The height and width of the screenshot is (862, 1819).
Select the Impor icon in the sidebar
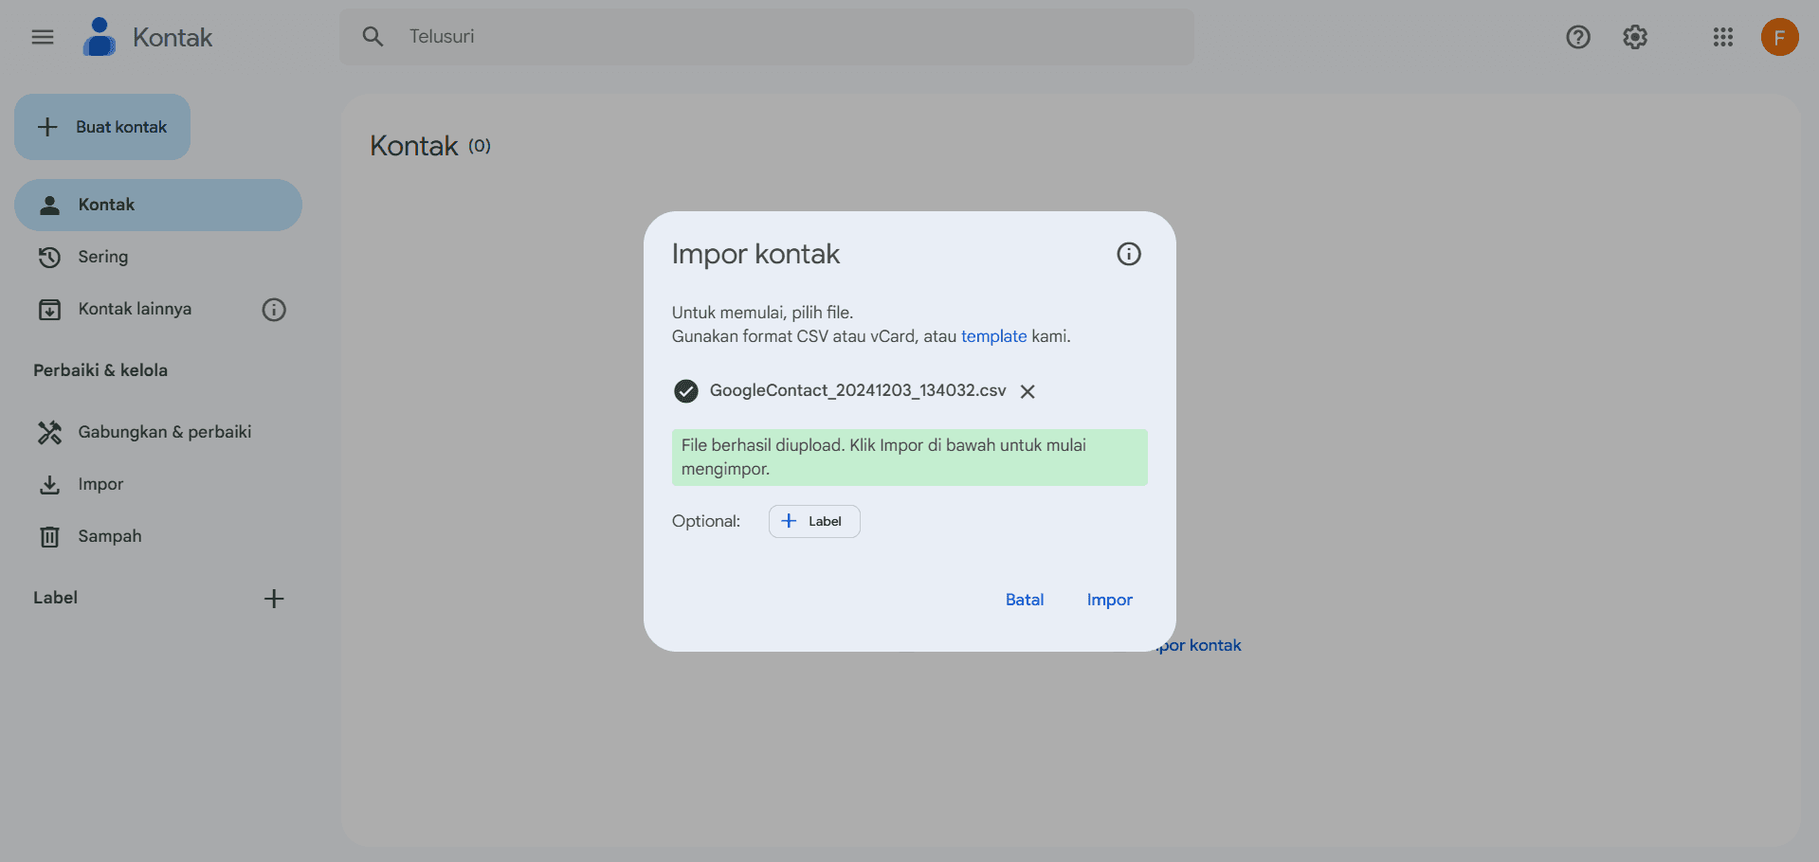[x=49, y=484]
